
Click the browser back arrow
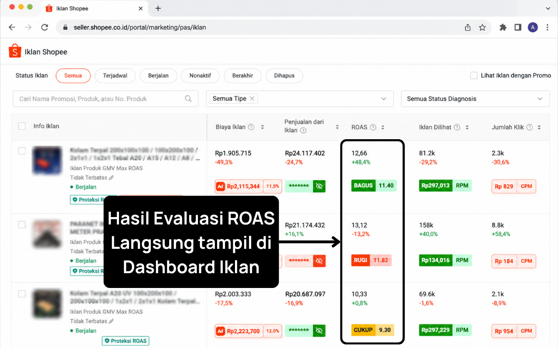(x=12, y=27)
